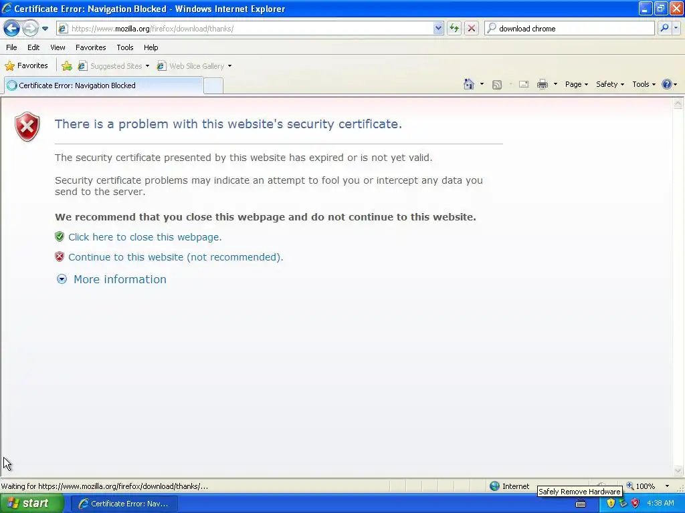Click the blue Help question mark icon

pos(667,85)
